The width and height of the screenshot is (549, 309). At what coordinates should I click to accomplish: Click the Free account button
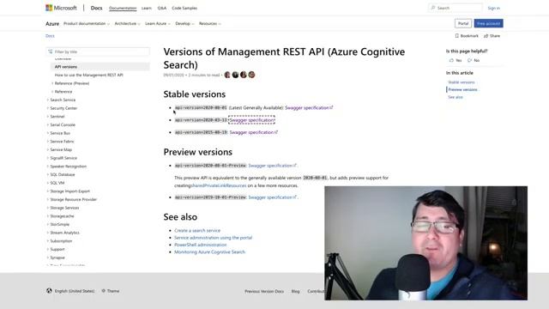[x=488, y=23]
